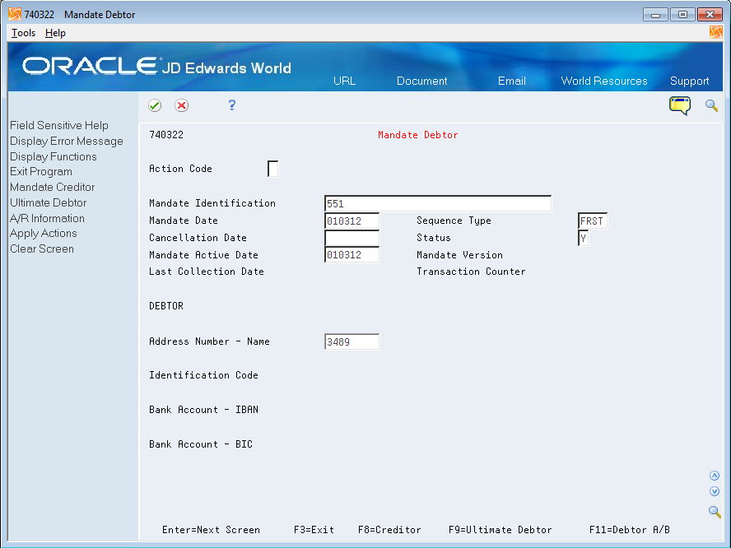Click the Sequence Type field showing FRST
This screenshot has width=731, height=548.
click(x=593, y=221)
